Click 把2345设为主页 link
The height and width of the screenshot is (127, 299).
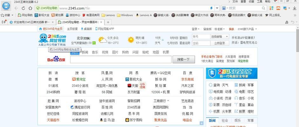[x=51, y=29]
